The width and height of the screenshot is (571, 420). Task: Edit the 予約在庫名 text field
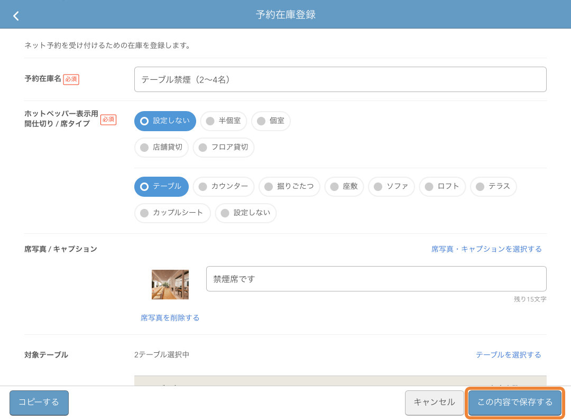pyautogui.click(x=340, y=79)
